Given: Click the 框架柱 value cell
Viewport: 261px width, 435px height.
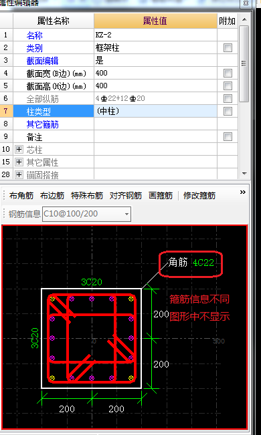Looking at the screenshot, I should (x=155, y=47).
